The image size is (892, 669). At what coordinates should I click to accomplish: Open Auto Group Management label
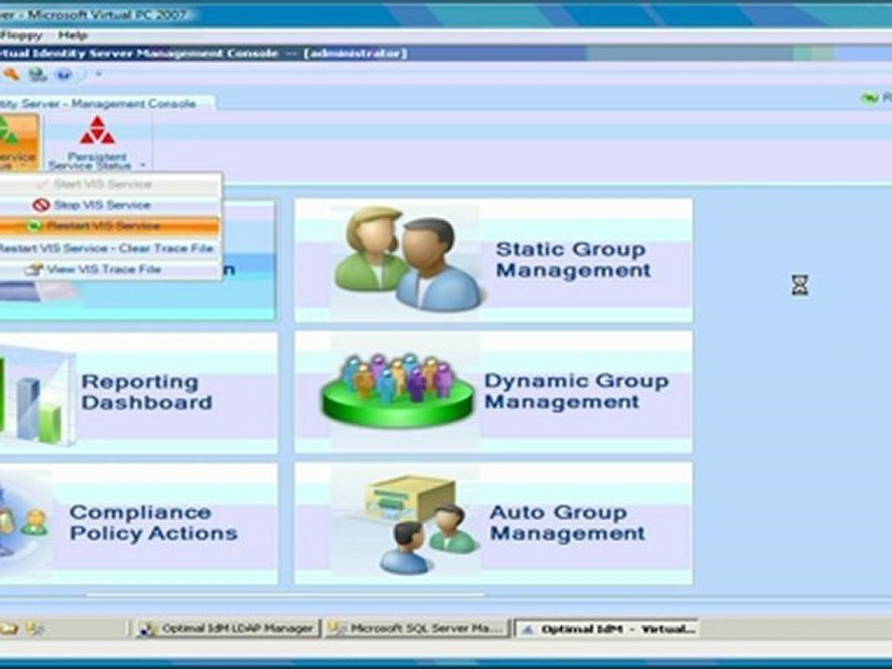tap(567, 523)
